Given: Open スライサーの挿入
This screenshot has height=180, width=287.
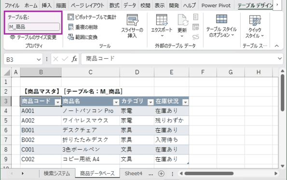Looking at the screenshot, I should (132, 26).
